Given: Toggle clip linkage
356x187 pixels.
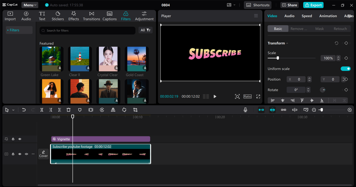Looking at the screenshot, I should pos(283,110).
